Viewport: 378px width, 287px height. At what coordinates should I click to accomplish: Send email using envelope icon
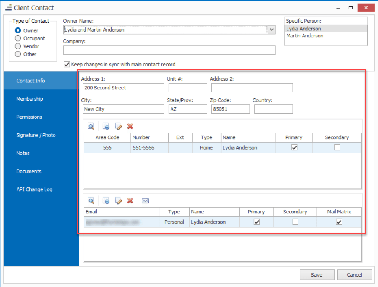click(x=145, y=200)
